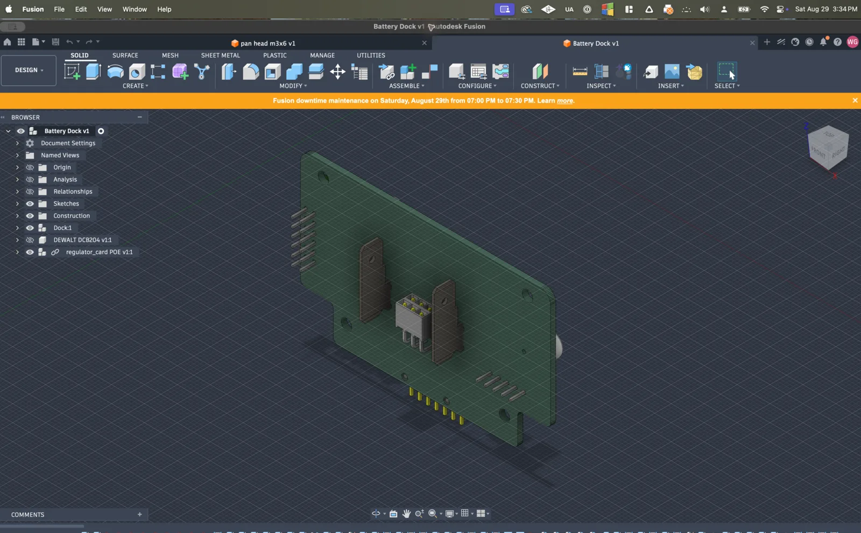Switch to the SHEET METAL tab
861x533 pixels.
tap(221, 55)
